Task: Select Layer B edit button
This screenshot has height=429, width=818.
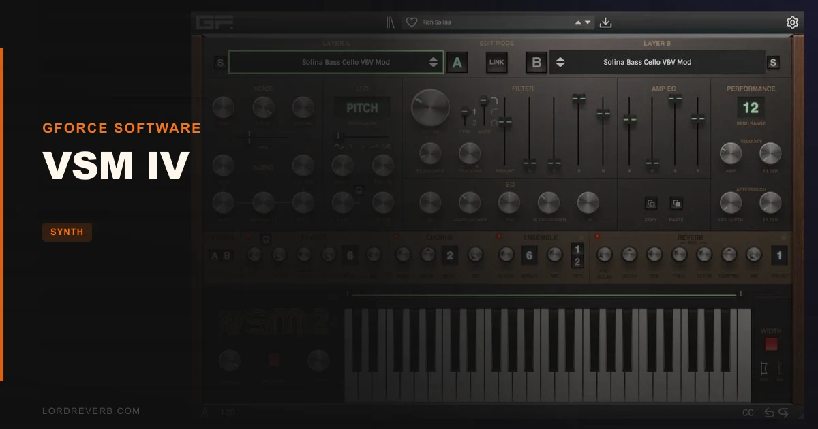Action: [x=536, y=63]
